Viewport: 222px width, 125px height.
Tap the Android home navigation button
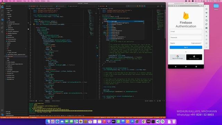[186, 66]
